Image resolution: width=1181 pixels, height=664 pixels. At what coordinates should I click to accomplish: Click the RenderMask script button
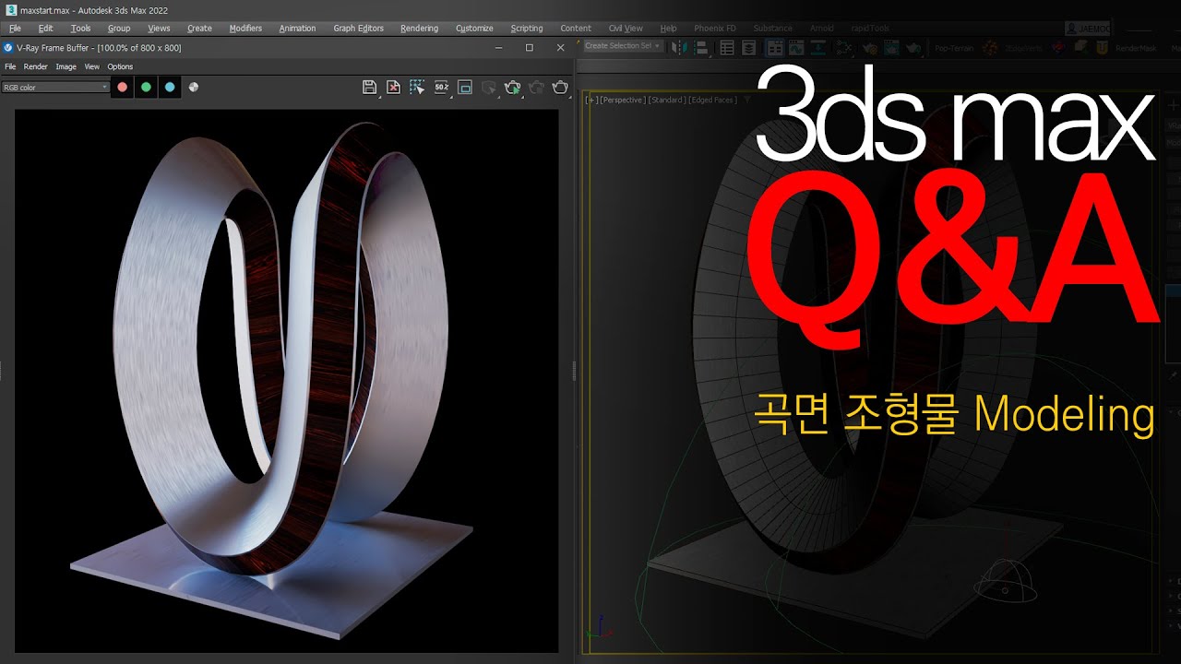click(x=1136, y=46)
